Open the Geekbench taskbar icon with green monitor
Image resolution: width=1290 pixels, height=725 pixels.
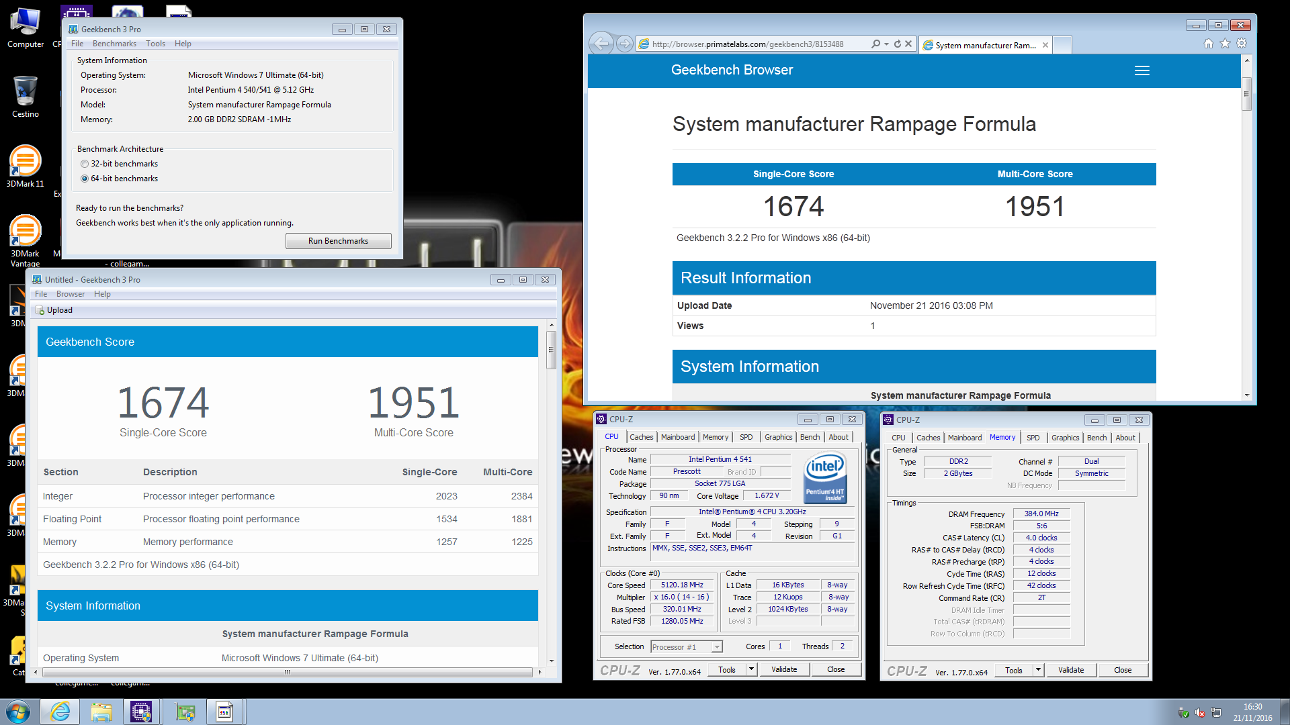185,712
